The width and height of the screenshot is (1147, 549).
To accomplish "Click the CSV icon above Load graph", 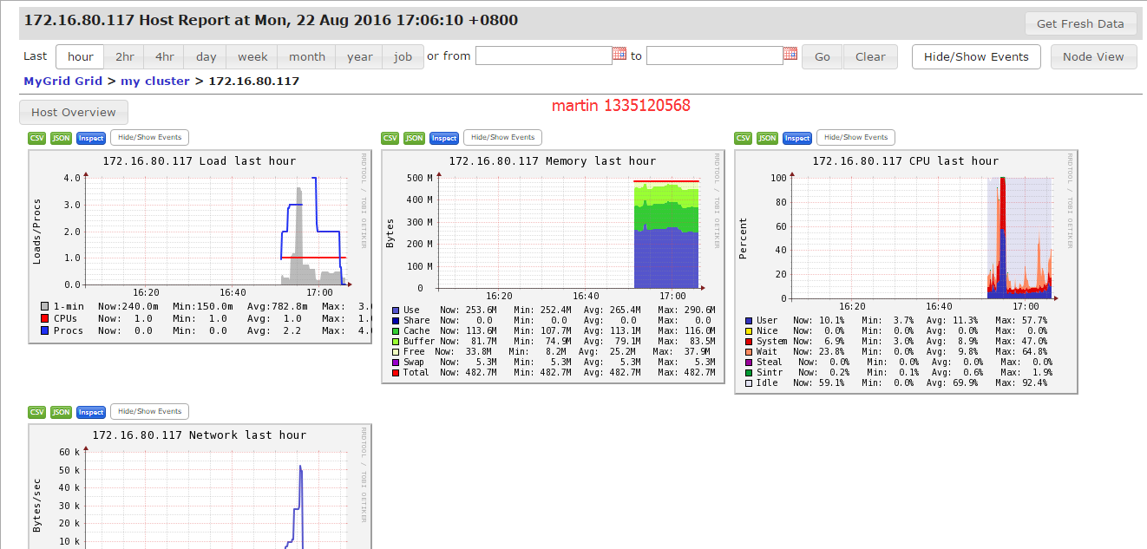I will click(x=37, y=138).
